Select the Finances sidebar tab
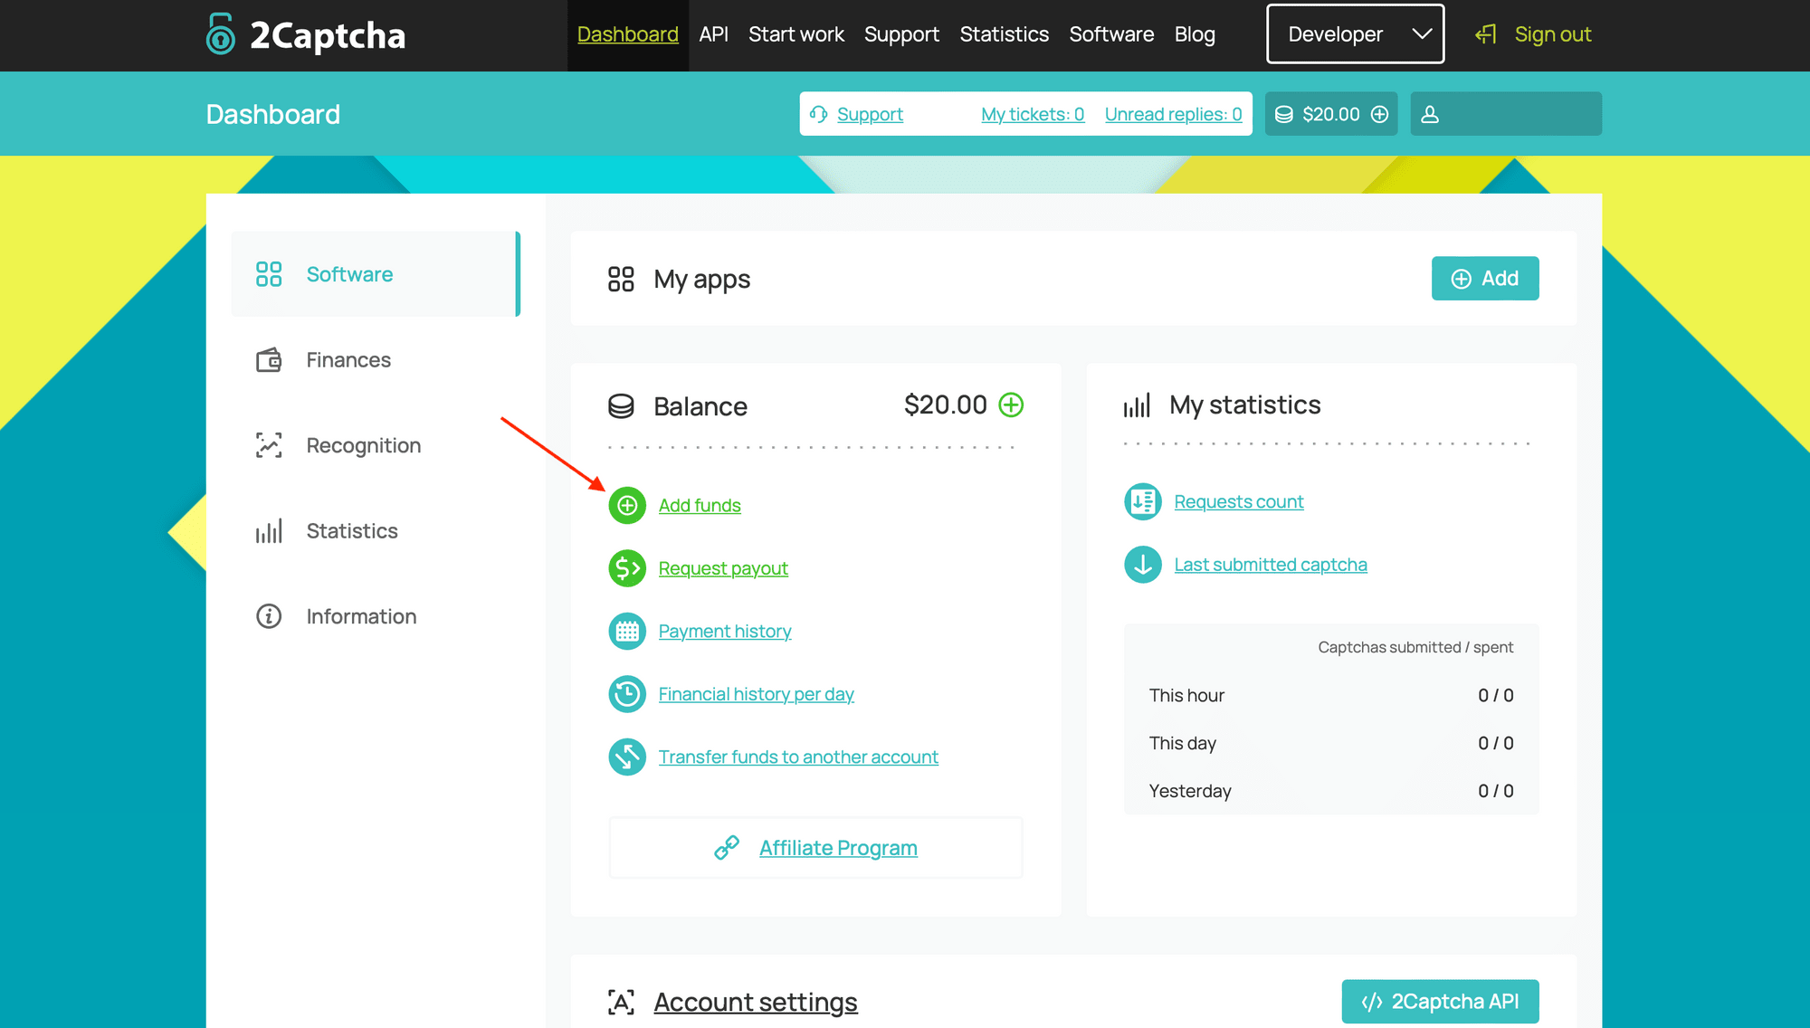The width and height of the screenshot is (1810, 1028). click(376, 360)
